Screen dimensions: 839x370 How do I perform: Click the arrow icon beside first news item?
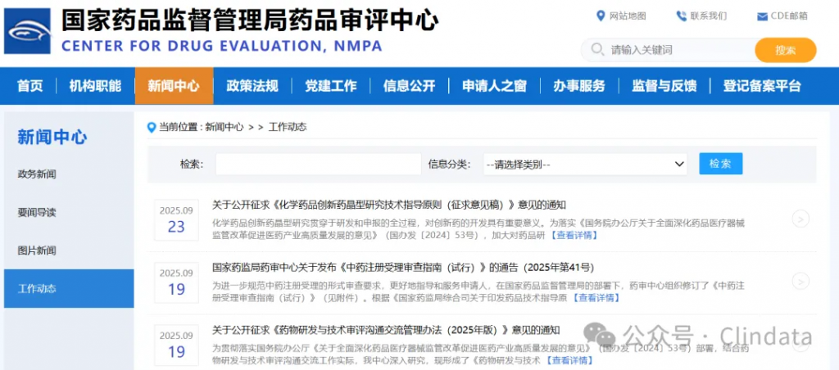coord(800,219)
